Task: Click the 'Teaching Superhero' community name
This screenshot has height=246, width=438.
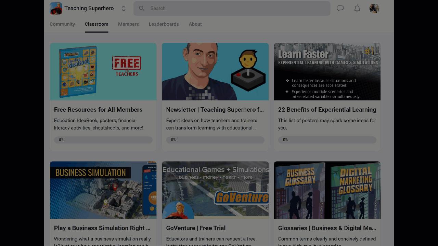Action: 89,9
